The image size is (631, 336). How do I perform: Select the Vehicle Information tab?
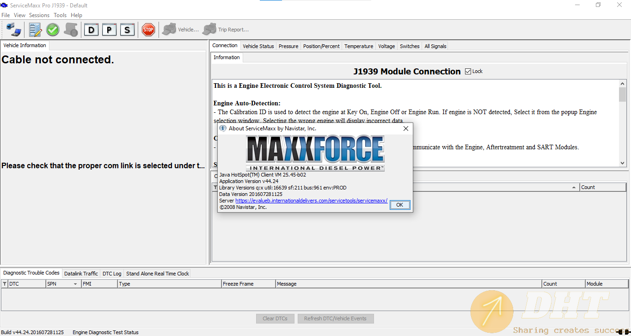[x=25, y=45]
